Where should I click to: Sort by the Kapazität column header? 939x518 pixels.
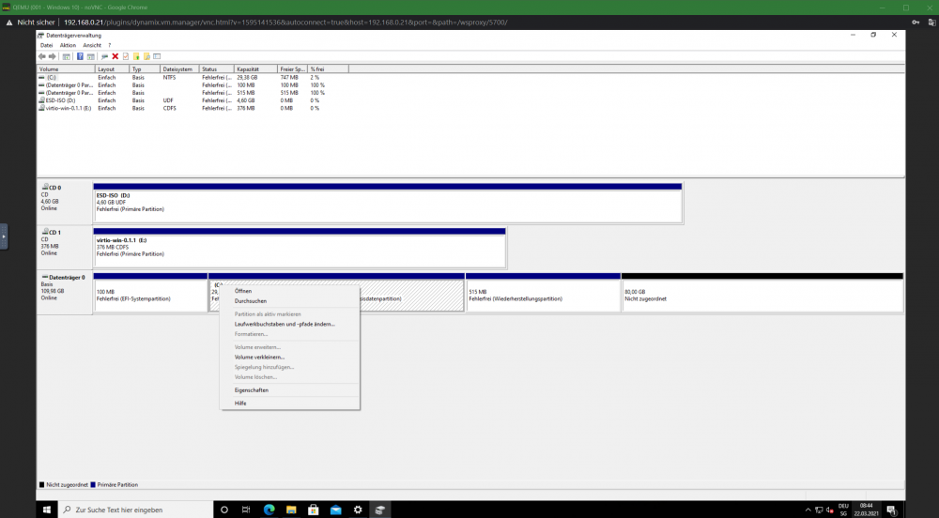(x=255, y=69)
